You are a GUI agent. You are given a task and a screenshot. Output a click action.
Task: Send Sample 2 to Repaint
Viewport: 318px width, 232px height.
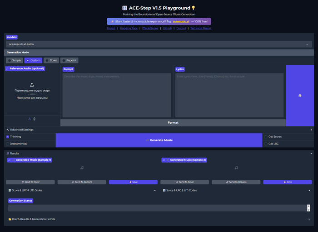tap(236, 182)
